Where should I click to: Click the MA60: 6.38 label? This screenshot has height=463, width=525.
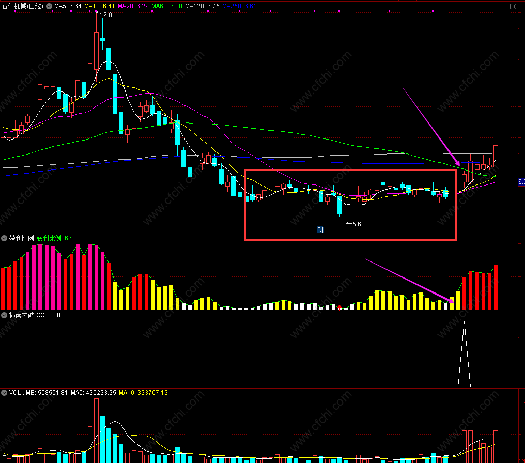tap(167, 6)
